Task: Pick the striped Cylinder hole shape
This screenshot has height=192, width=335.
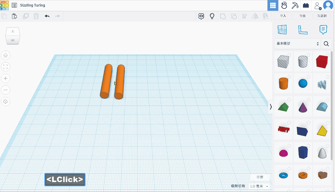Action: pos(303,62)
